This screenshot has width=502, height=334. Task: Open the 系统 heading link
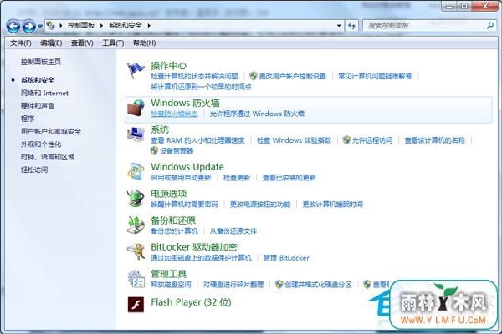pos(160,129)
